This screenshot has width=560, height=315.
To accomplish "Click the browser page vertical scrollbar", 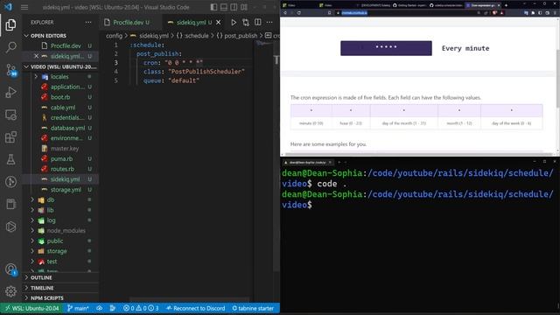I will click(558, 79).
